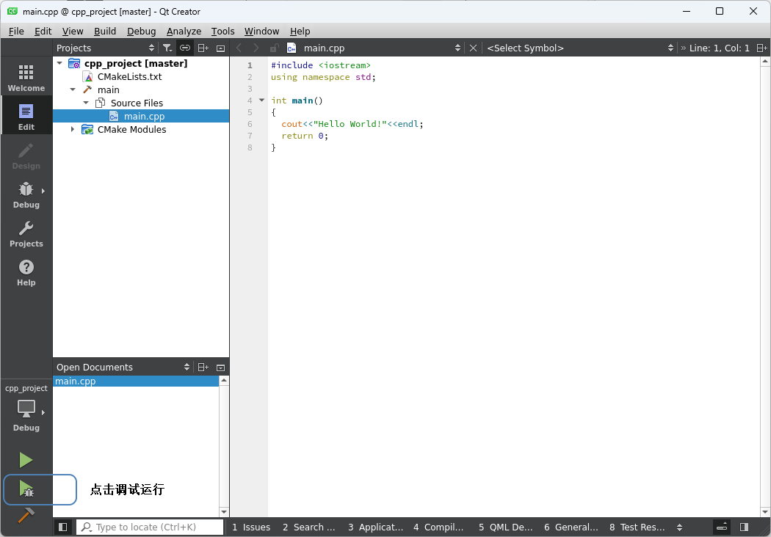The image size is (771, 537).
Task: Click the editor scrollbar down arrow
Action: click(765, 511)
